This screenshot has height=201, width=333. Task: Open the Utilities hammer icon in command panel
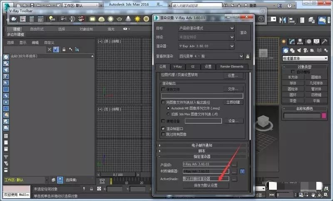tap(324, 42)
